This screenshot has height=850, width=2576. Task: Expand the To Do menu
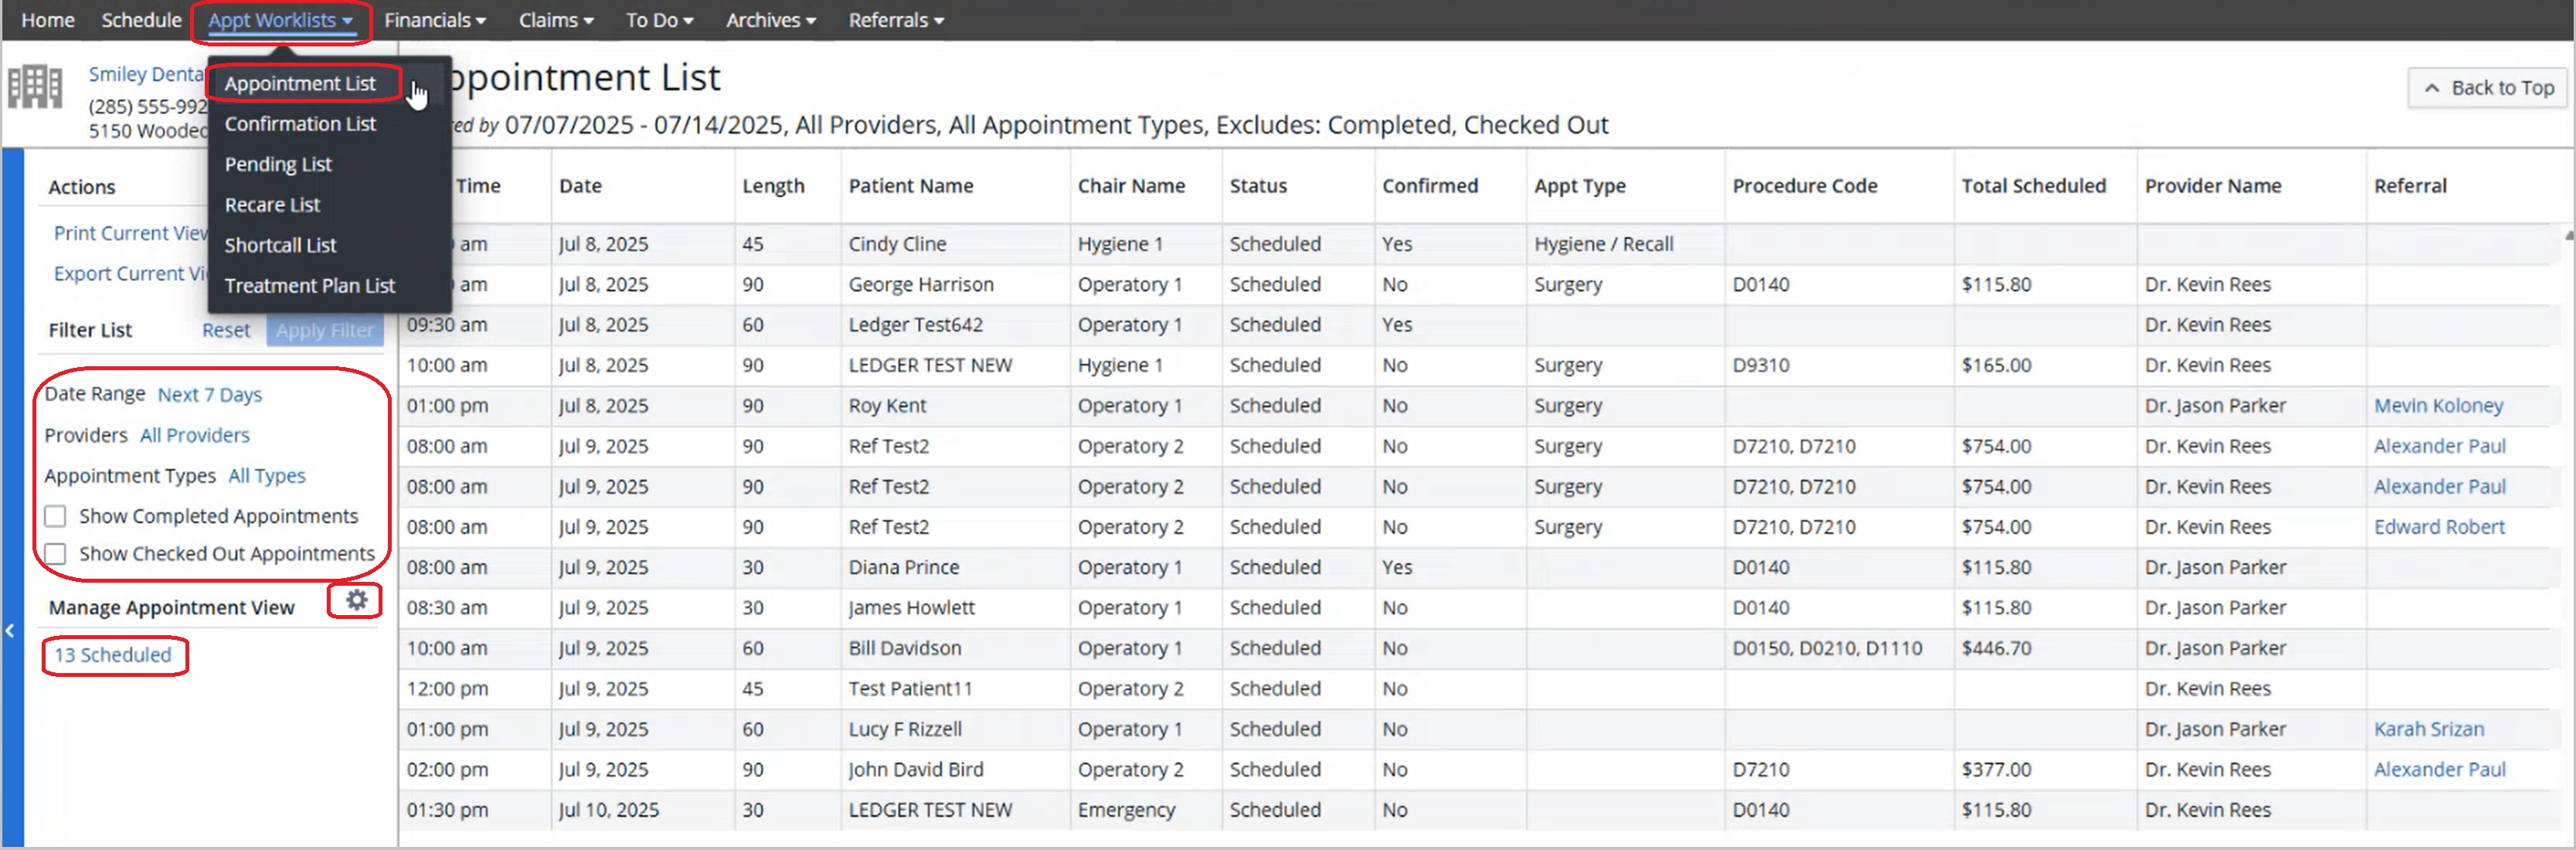pos(659,20)
